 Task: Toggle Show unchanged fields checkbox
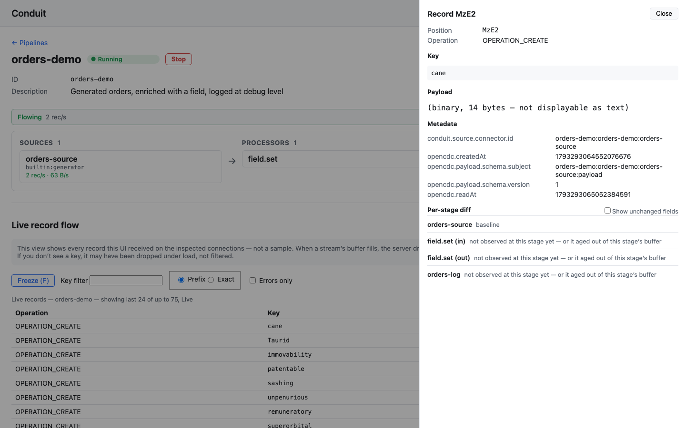[x=607, y=210]
